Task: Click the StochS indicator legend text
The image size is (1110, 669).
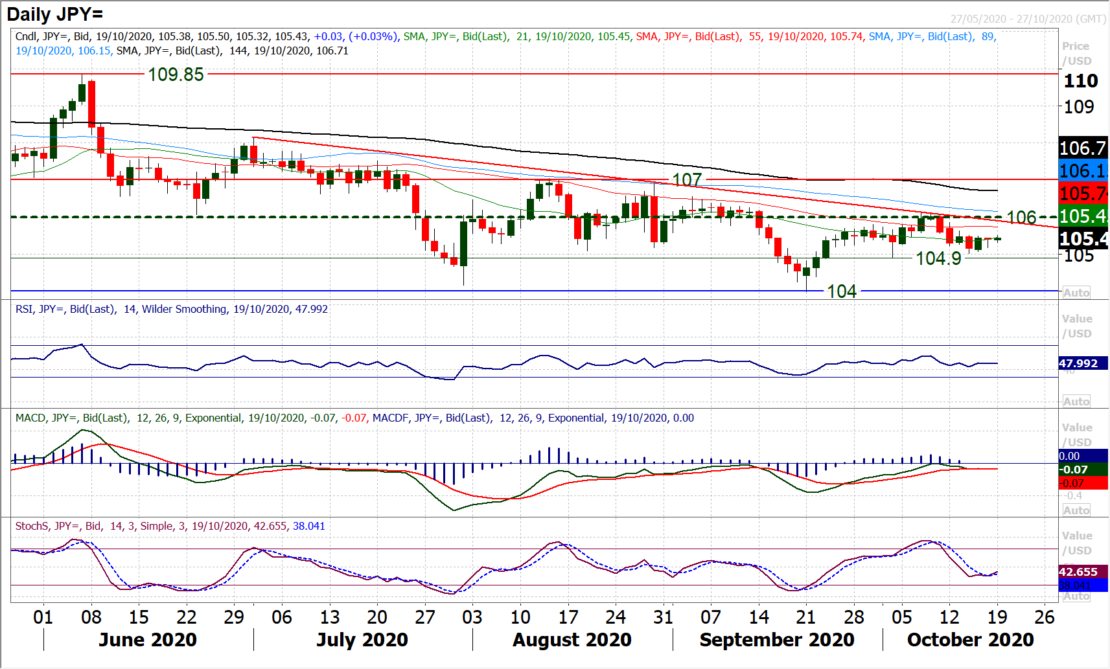Action: [170, 527]
